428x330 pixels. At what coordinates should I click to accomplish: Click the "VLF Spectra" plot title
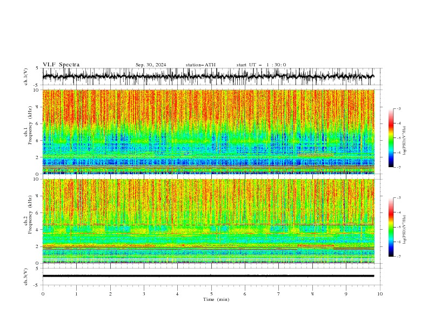[x=61, y=65]
